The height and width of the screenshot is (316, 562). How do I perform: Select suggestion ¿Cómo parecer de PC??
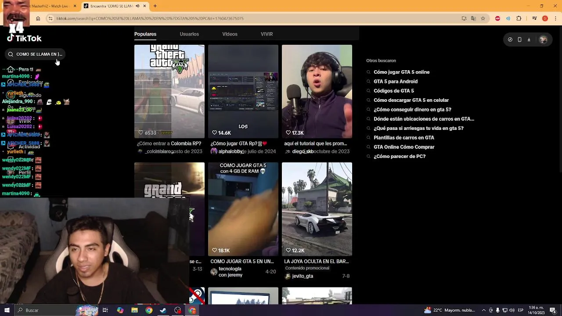pos(400,156)
